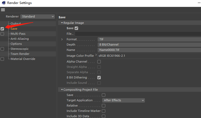This screenshot has height=118, width=201.
Task: Open the Renderer dropdown set to Standard
Action: [38, 16]
